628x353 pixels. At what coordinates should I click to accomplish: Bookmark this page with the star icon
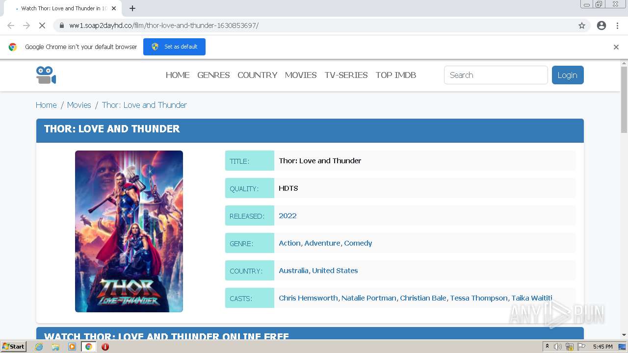[x=582, y=25]
